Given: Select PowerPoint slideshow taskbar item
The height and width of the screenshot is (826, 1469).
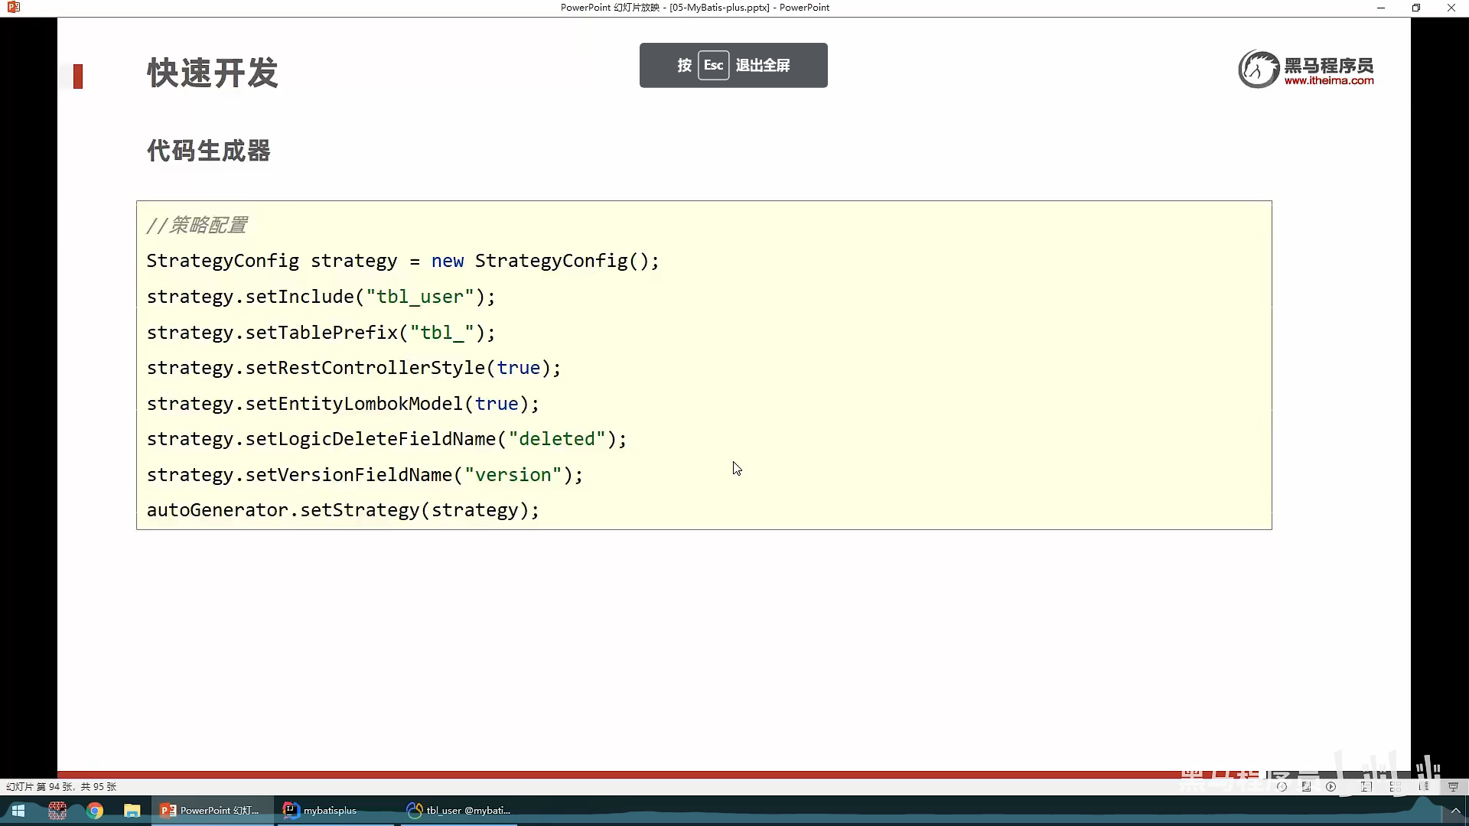Looking at the screenshot, I should pyautogui.click(x=210, y=810).
